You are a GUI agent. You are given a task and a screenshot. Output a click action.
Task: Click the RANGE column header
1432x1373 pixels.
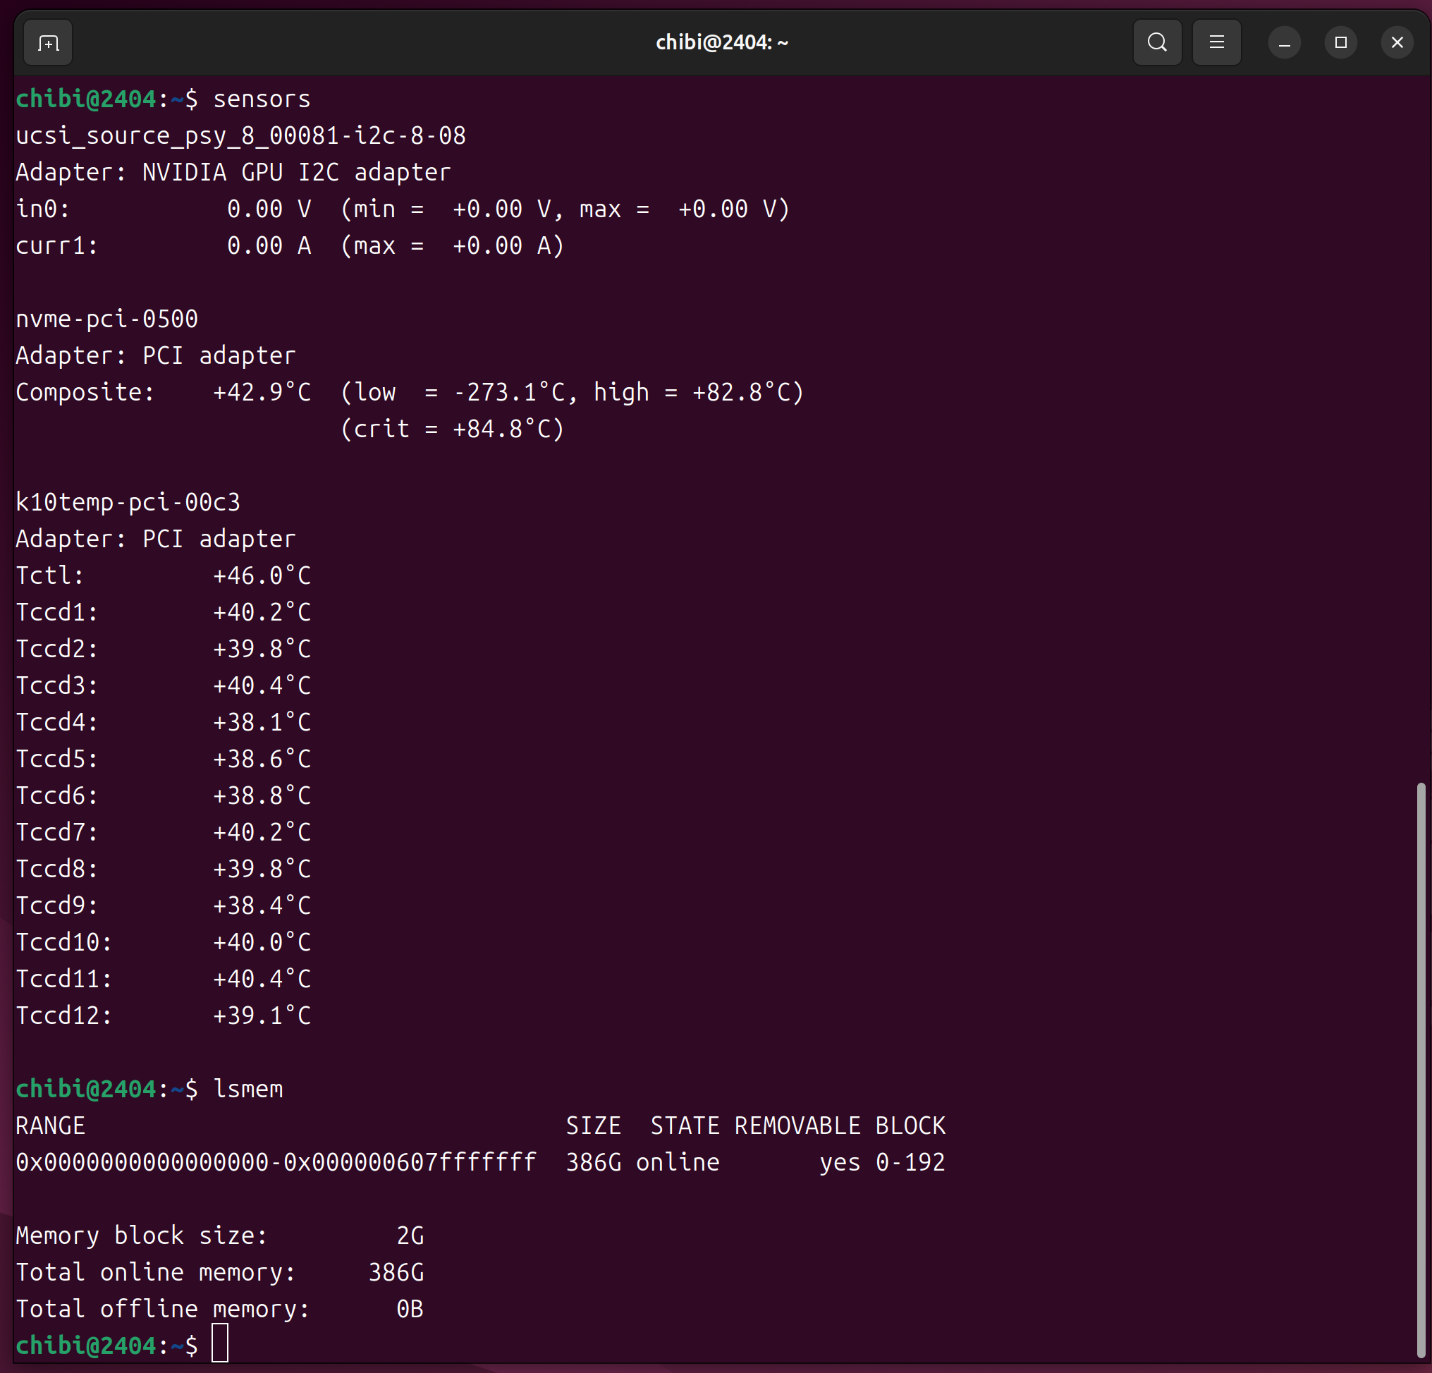click(50, 1125)
